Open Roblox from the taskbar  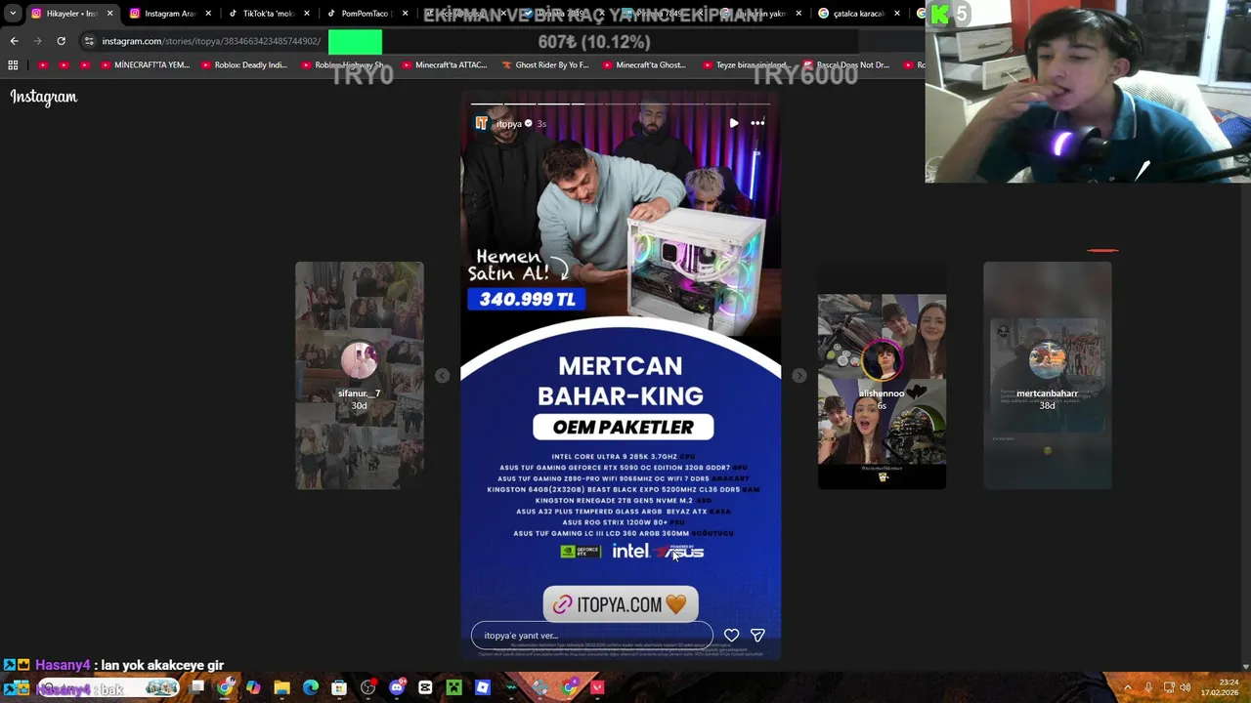click(483, 688)
